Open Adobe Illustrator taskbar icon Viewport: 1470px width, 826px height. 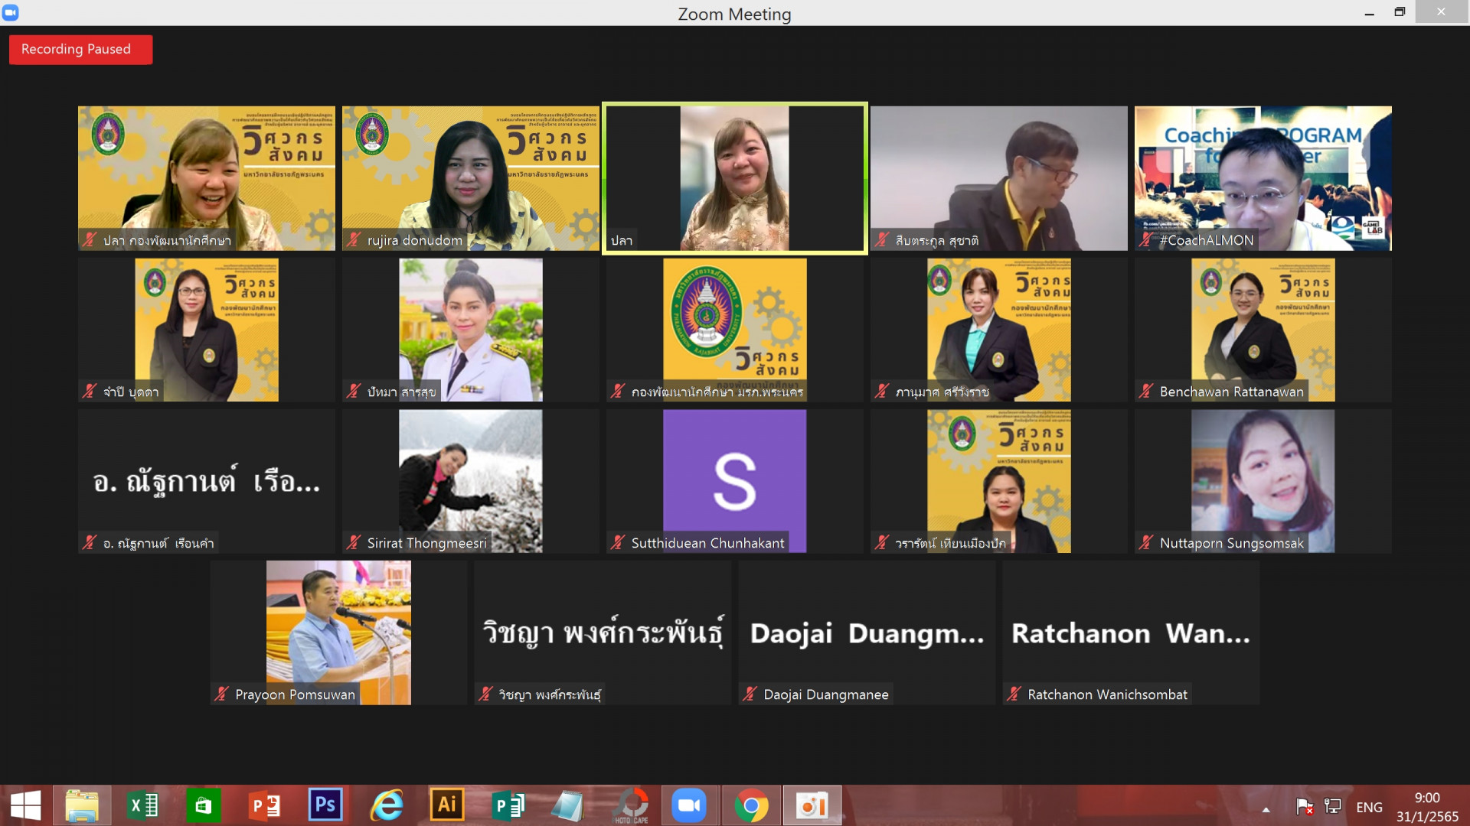pos(447,805)
